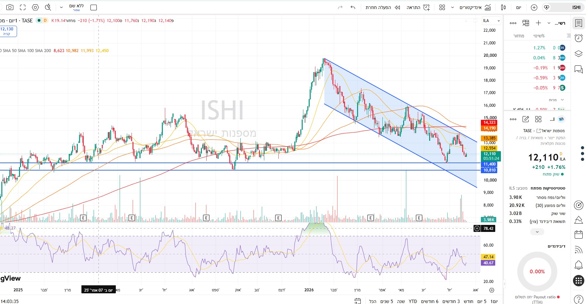
Task: Add an alert at the RSI 78.42 plus button
Action: (477, 229)
